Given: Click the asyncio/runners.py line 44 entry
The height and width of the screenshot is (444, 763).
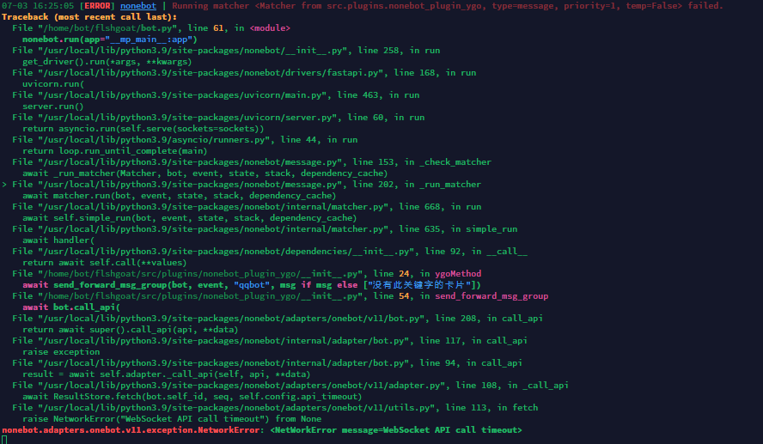Looking at the screenshot, I should 185,140.
